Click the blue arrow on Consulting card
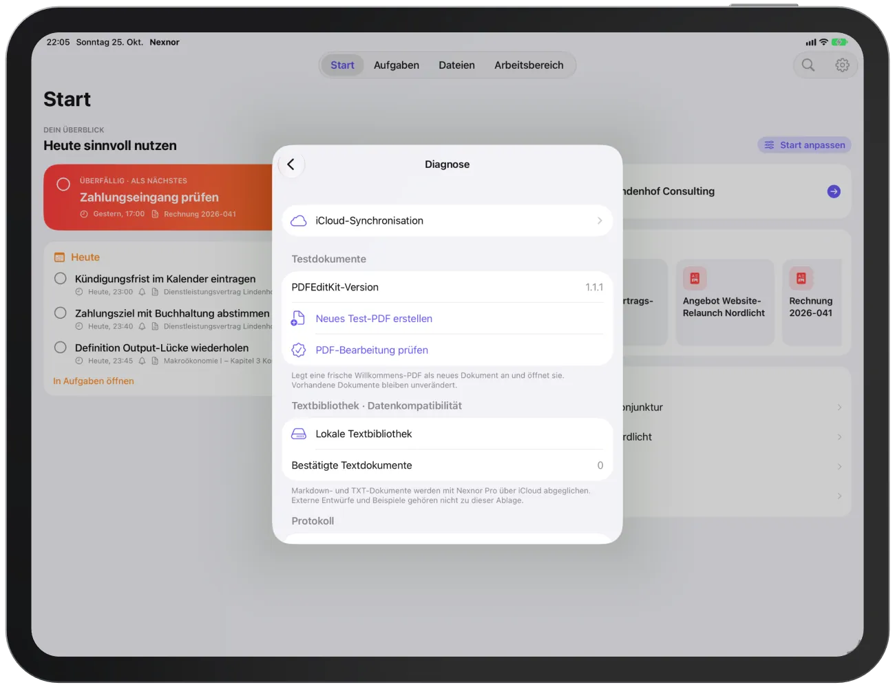The image size is (895, 687). tap(834, 191)
